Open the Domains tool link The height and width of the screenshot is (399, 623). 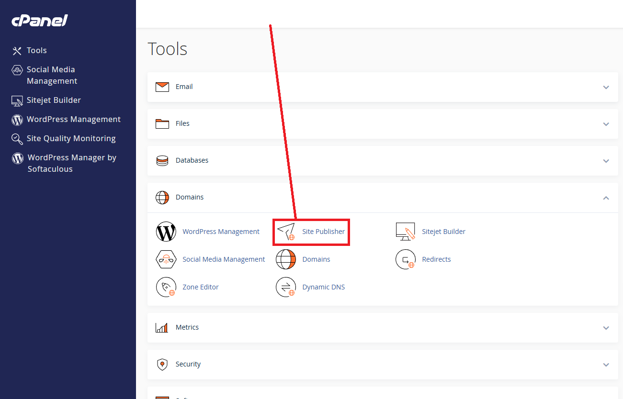pyautogui.click(x=317, y=259)
